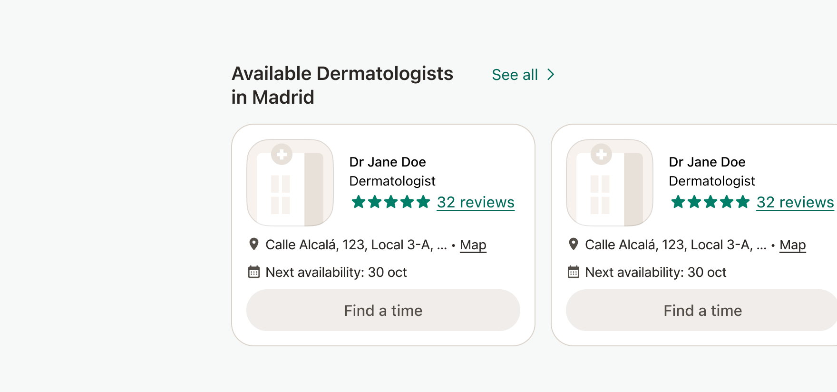Click Map link on second card
Screen dimensions: 837x392
[x=793, y=245]
